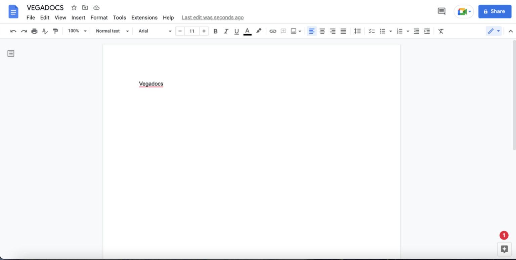Open the font family dropdown
The width and height of the screenshot is (516, 260).
point(155,31)
